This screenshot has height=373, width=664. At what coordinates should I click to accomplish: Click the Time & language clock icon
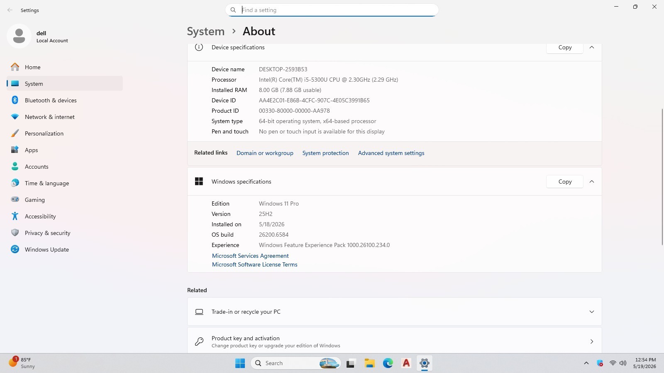pyautogui.click(x=15, y=183)
